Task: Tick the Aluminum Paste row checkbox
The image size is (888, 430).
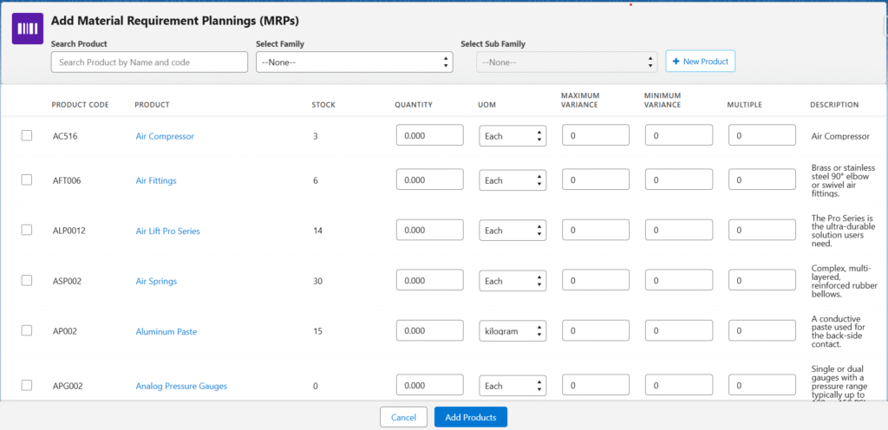Action: click(x=27, y=330)
